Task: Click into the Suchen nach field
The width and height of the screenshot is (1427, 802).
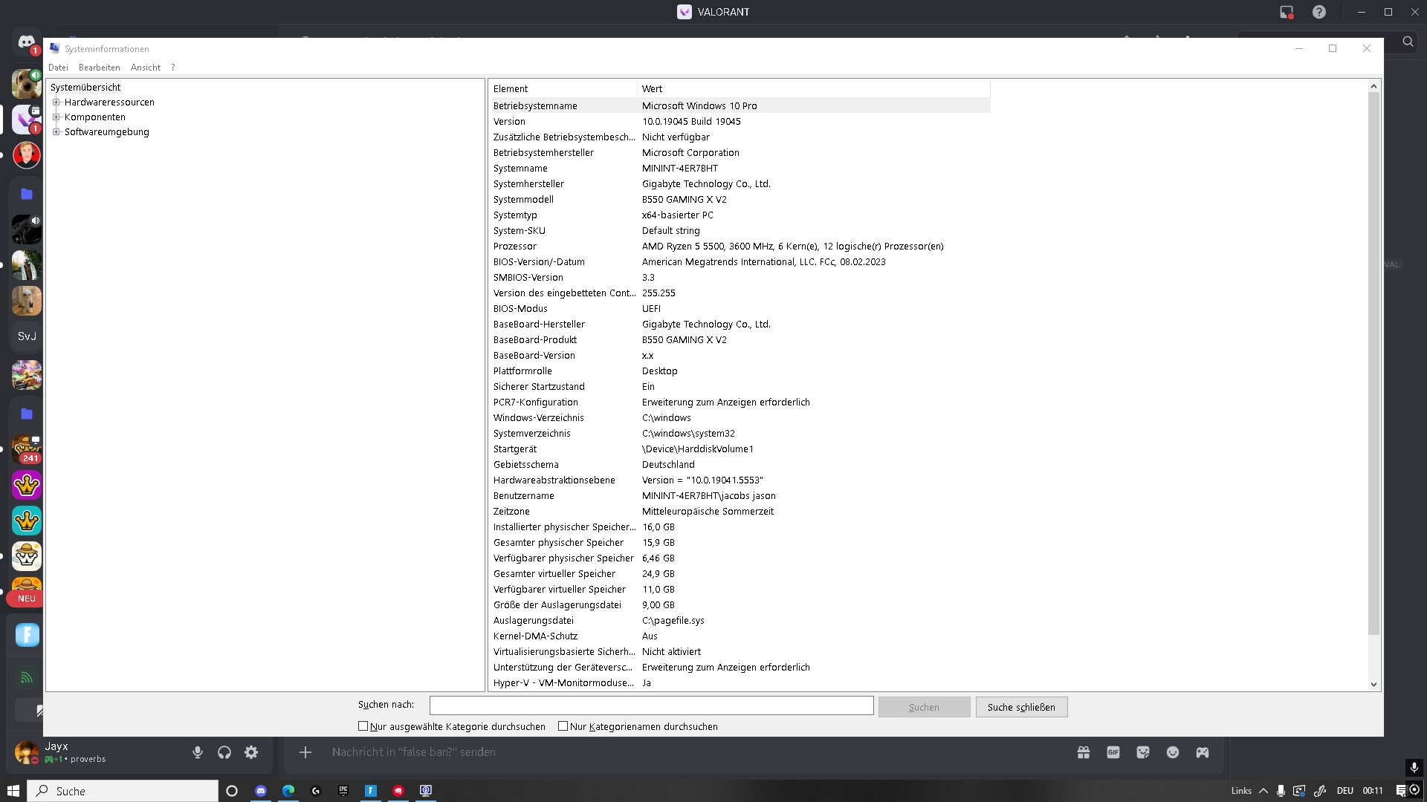Action: pyautogui.click(x=651, y=705)
